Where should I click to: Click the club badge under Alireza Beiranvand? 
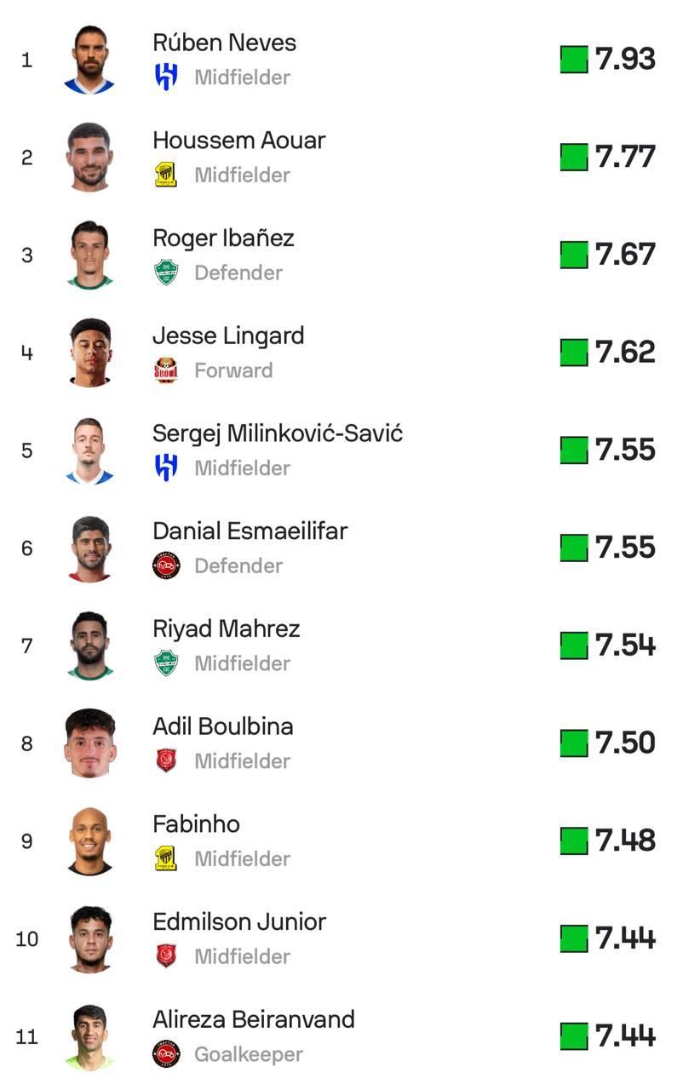(166, 1053)
